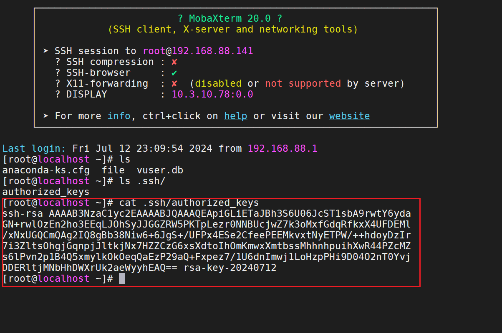Click the rsa-key-20240712 key comment
The width and height of the screenshot is (502, 333).
[x=230, y=268]
